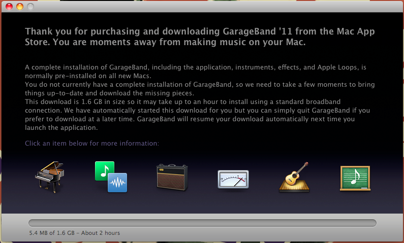Click the grand piano instruments icon

(49, 177)
